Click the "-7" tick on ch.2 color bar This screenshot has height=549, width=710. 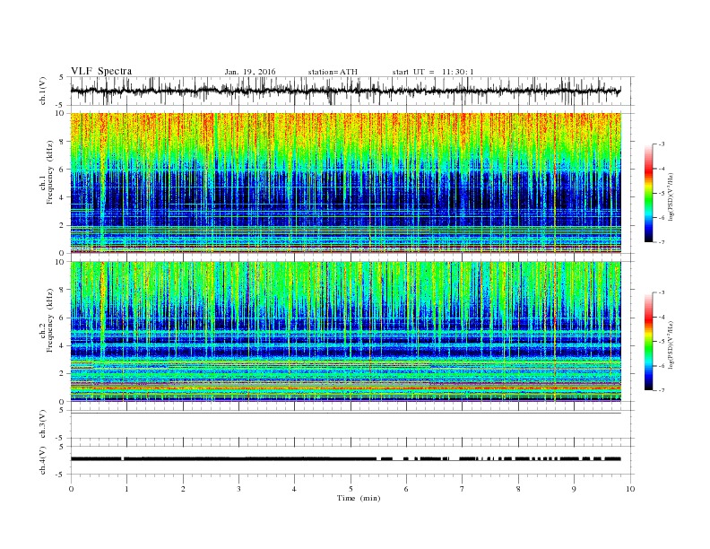point(661,390)
